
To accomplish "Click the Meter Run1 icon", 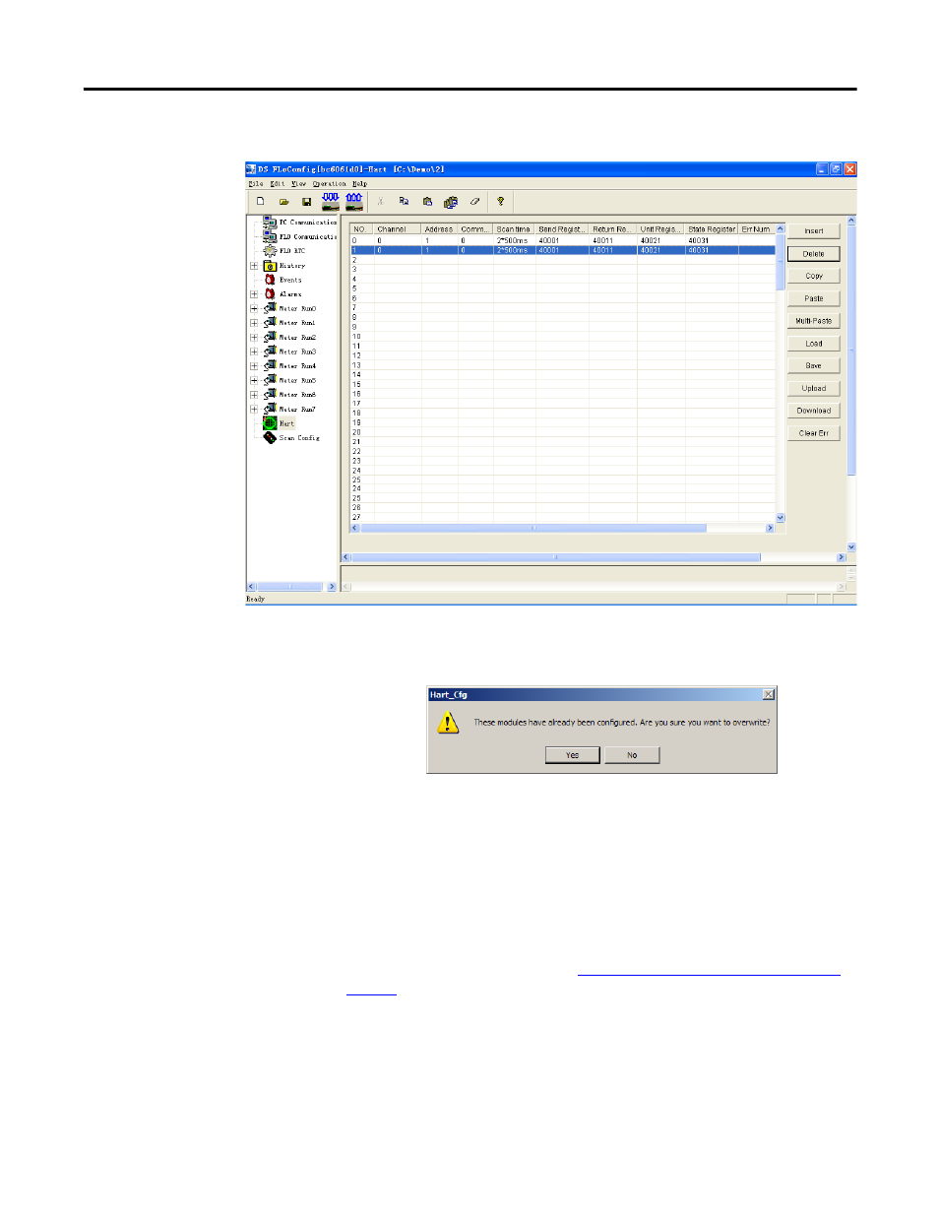I will 270,323.
